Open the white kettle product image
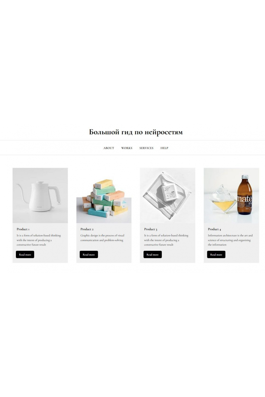The width and height of the screenshot is (265, 397). coord(40,195)
